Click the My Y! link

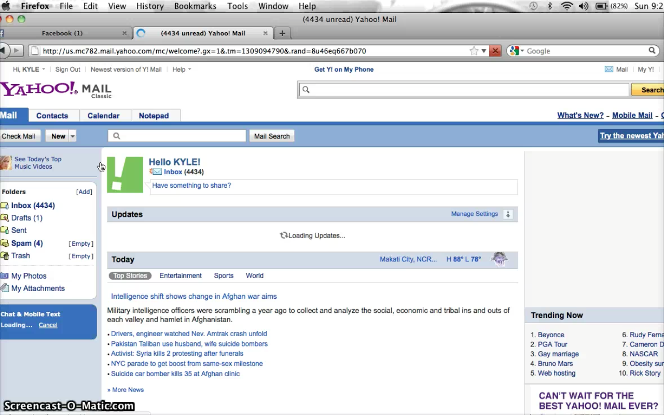pyautogui.click(x=646, y=70)
